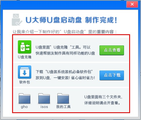Click the 让我来介绍一下 intro sentence
Screen dimensions: 141x120
coord(65,32)
